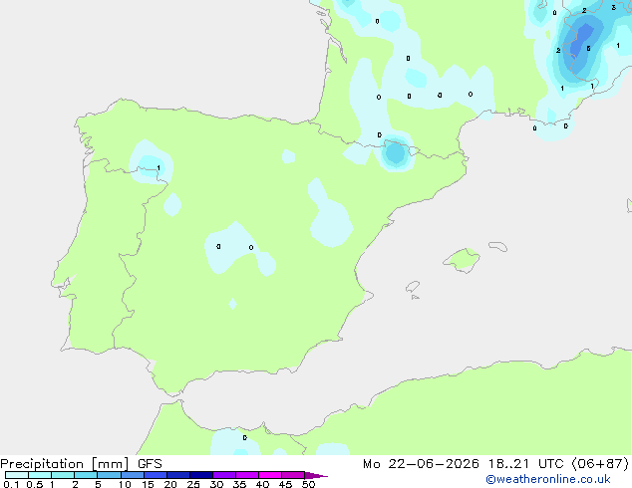632x488 pixels.
Task: Click the '0.1' legend label
Action: click(x=11, y=484)
